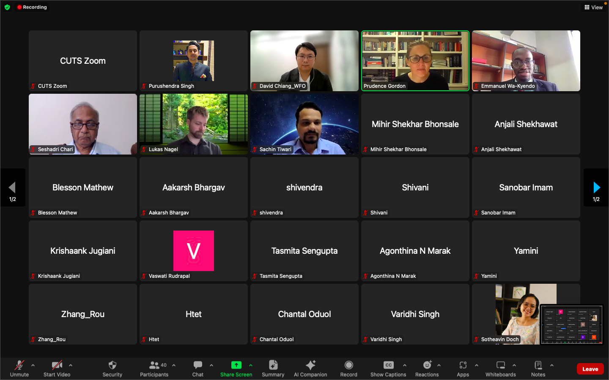Click the green Share Screen icon

point(236,365)
